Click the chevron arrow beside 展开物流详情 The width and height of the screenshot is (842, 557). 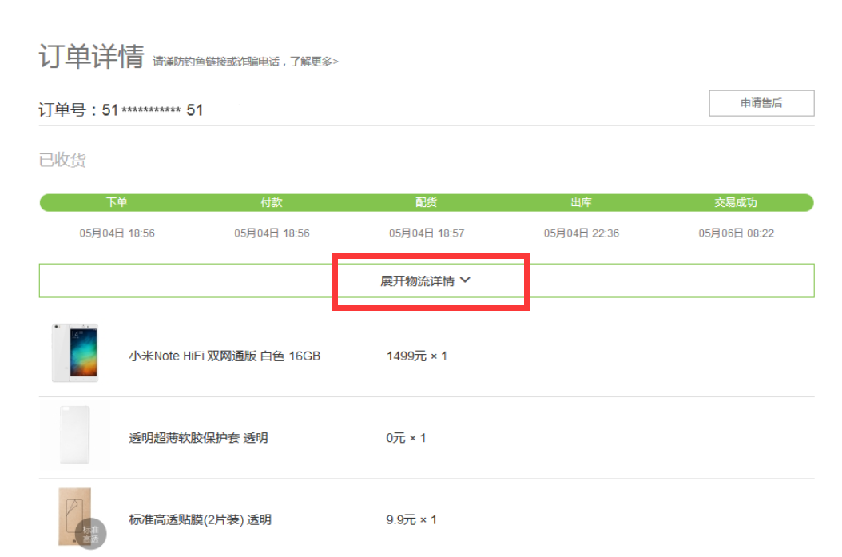[x=466, y=280]
